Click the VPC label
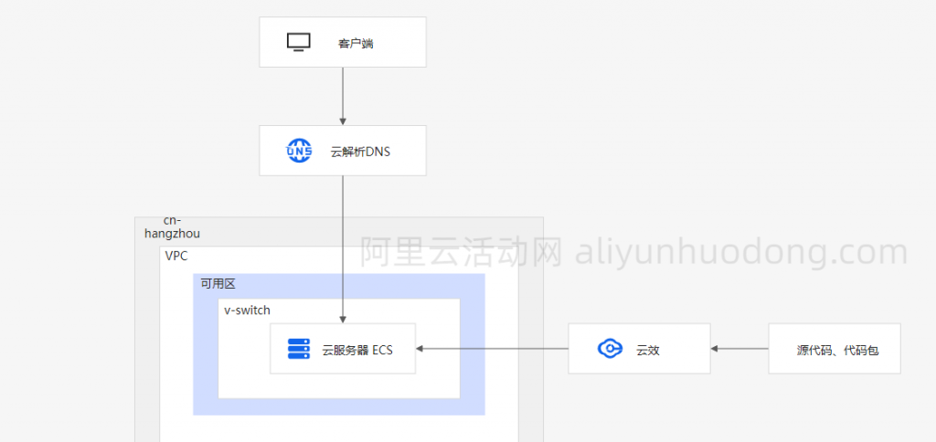Image resolution: width=936 pixels, height=442 pixels. pyautogui.click(x=176, y=256)
